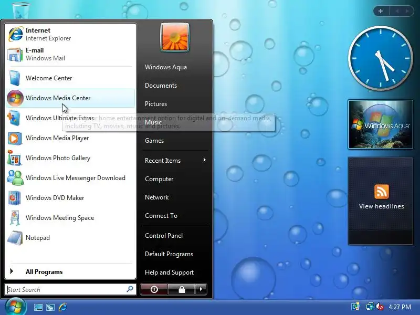Click the Recycle Bin desktop icon

coord(21,9)
